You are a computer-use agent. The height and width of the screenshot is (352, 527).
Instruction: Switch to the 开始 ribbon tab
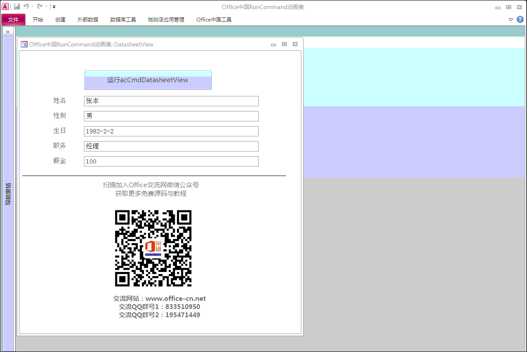[38, 19]
